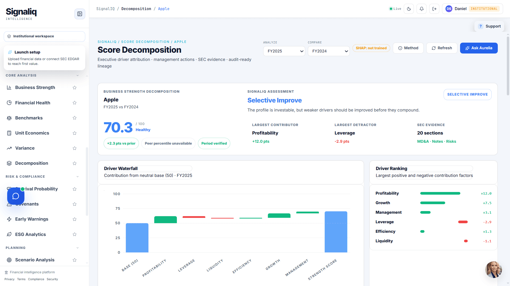This screenshot has width=510, height=286.
Task: Open Decomposition sidebar item
Action: pos(32,163)
